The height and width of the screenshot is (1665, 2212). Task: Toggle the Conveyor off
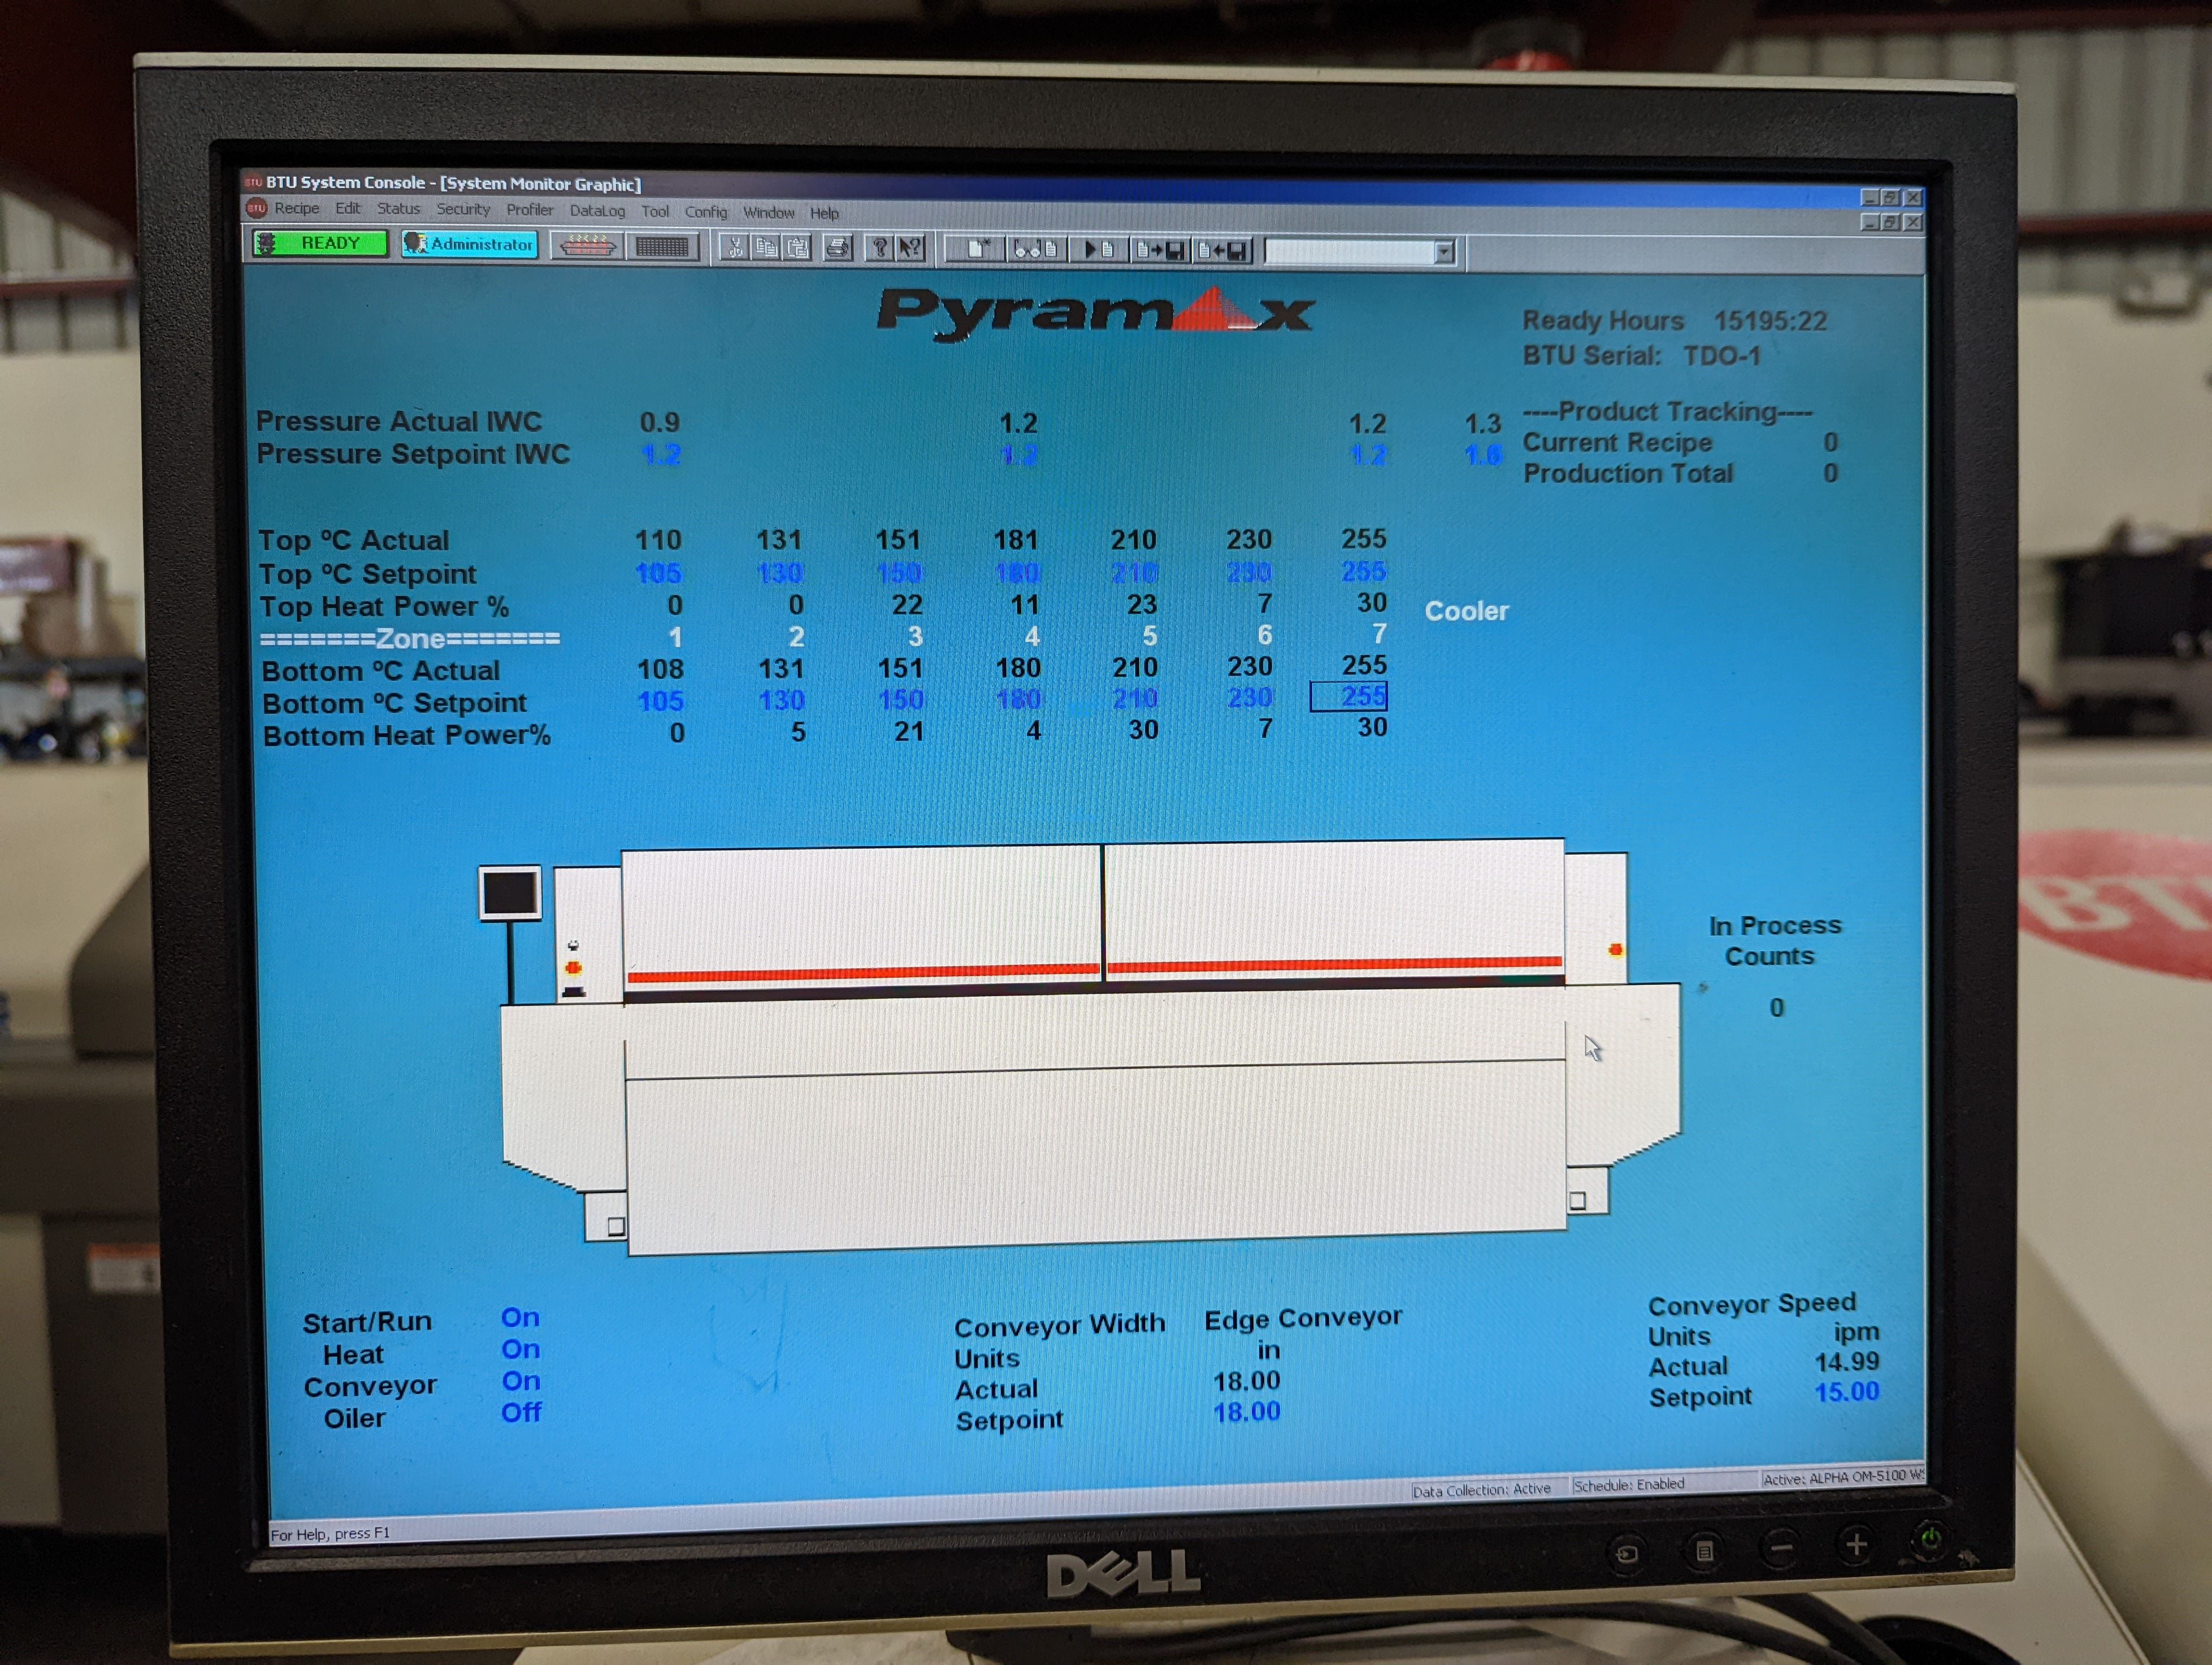point(521,1382)
